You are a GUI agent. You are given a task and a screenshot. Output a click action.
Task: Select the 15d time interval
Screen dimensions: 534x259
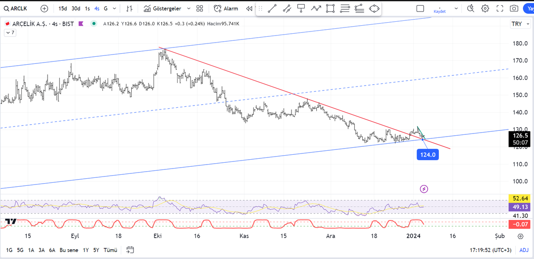[x=63, y=8]
